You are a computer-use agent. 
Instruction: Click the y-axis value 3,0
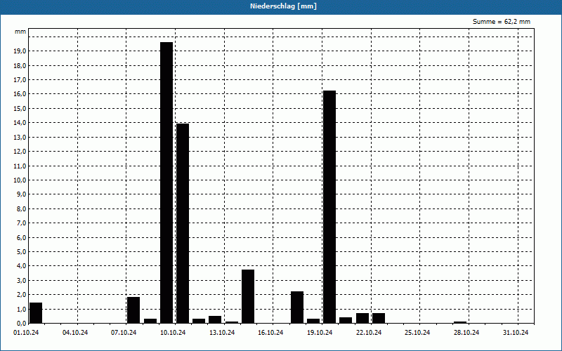pyautogui.click(x=22, y=280)
